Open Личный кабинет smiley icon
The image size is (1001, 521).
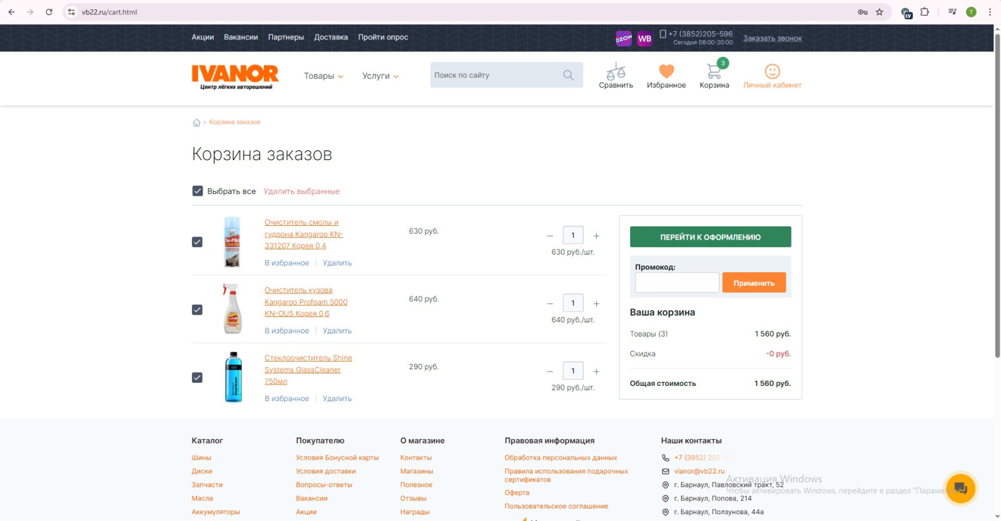pyautogui.click(x=772, y=72)
